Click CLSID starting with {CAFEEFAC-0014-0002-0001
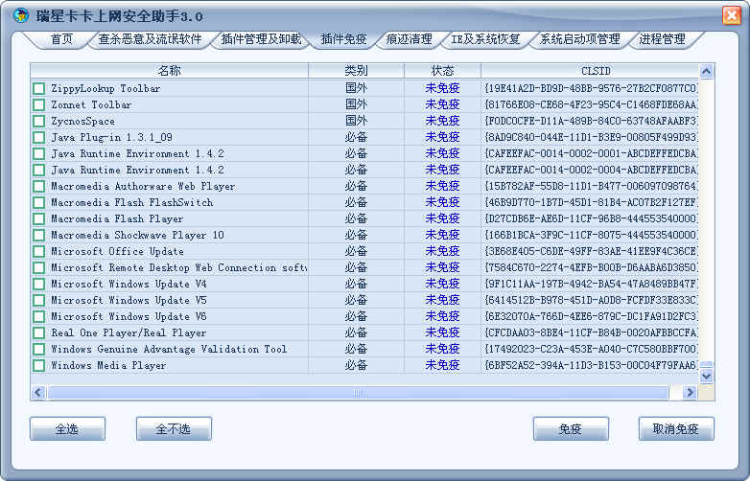Image resolution: width=750 pixels, height=481 pixels. click(591, 154)
